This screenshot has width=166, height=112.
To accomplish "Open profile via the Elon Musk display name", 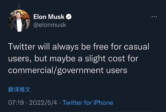I will click(x=49, y=17).
